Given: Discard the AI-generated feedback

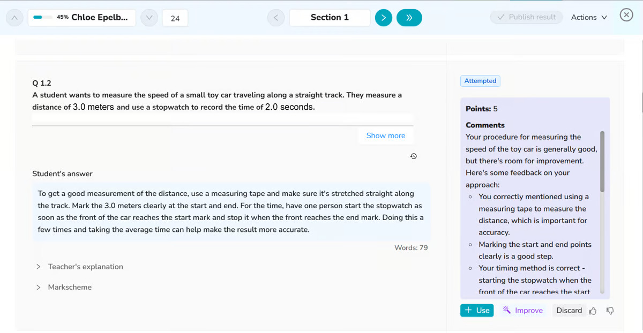Looking at the screenshot, I should (x=569, y=310).
